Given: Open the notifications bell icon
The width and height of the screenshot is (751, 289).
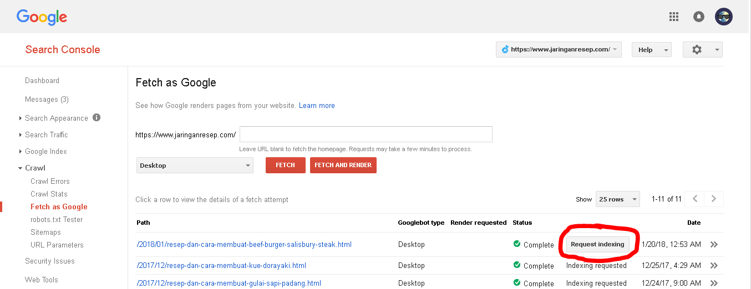Looking at the screenshot, I should point(699,17).
